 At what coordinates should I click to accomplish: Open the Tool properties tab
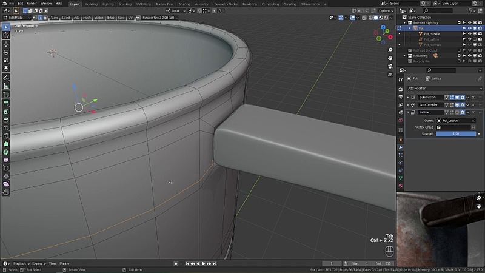coord(401,79)
